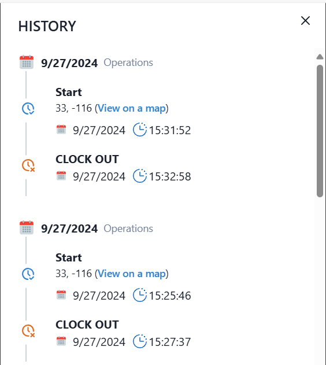Click the second Operations label
Screen dimensions: 326x365
128,228
